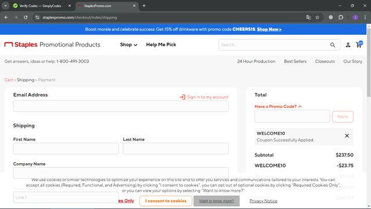This screenshot has height=209, width=371.
Task: Expand the Shop dropdown menu
Action: [129, 45]
